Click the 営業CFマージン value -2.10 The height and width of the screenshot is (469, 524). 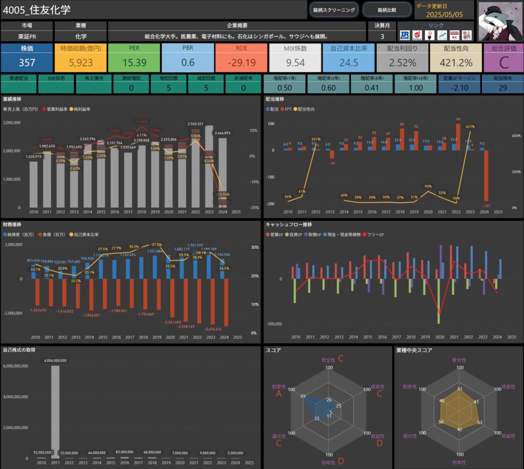point(460,88)
